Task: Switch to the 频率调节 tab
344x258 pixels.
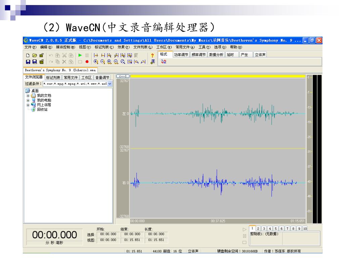Action: point(199,55)
